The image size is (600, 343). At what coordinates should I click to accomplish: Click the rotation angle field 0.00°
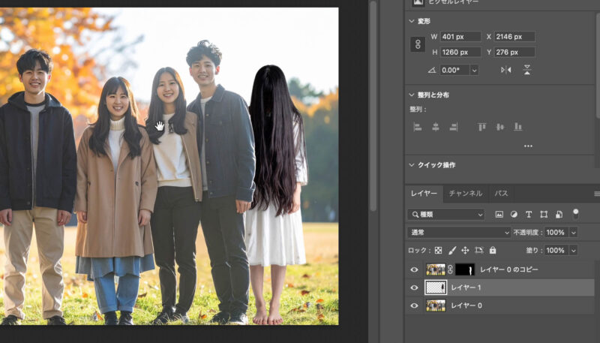point(454,70)
